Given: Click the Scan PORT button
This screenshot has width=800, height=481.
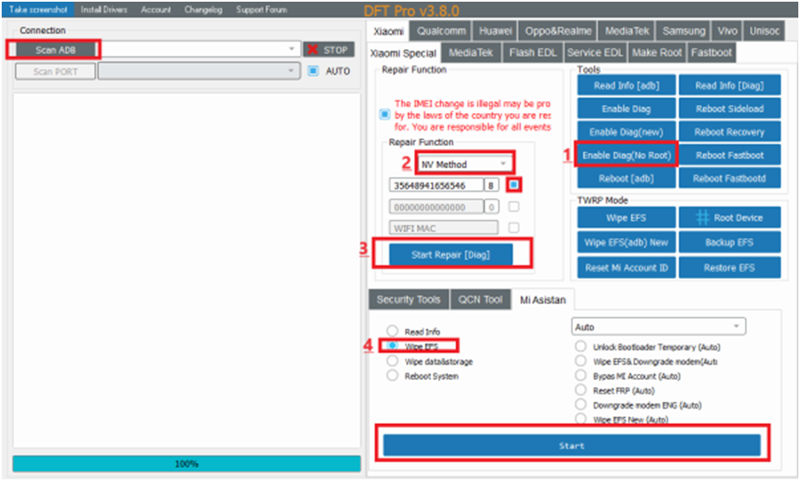Looking at the screenshot, I should (55, 71).
